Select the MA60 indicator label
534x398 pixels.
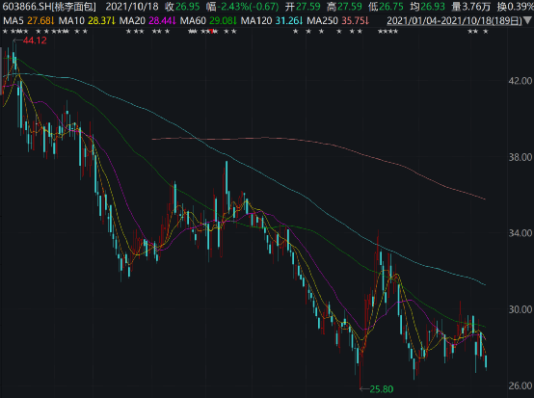[x=193, y=21]
